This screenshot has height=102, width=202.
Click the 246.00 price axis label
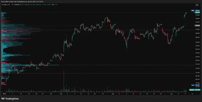[197, 57]
